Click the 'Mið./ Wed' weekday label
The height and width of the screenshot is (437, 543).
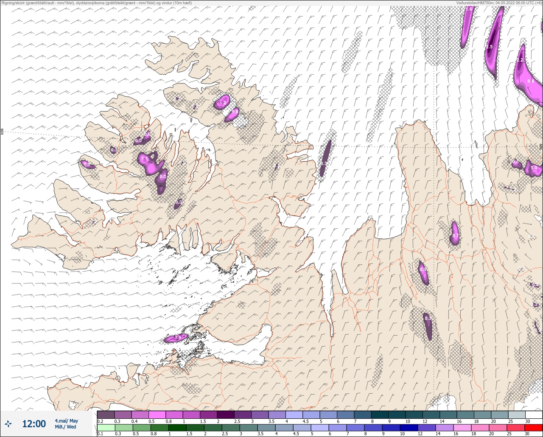pyautogui.click(x=66, y=427)
